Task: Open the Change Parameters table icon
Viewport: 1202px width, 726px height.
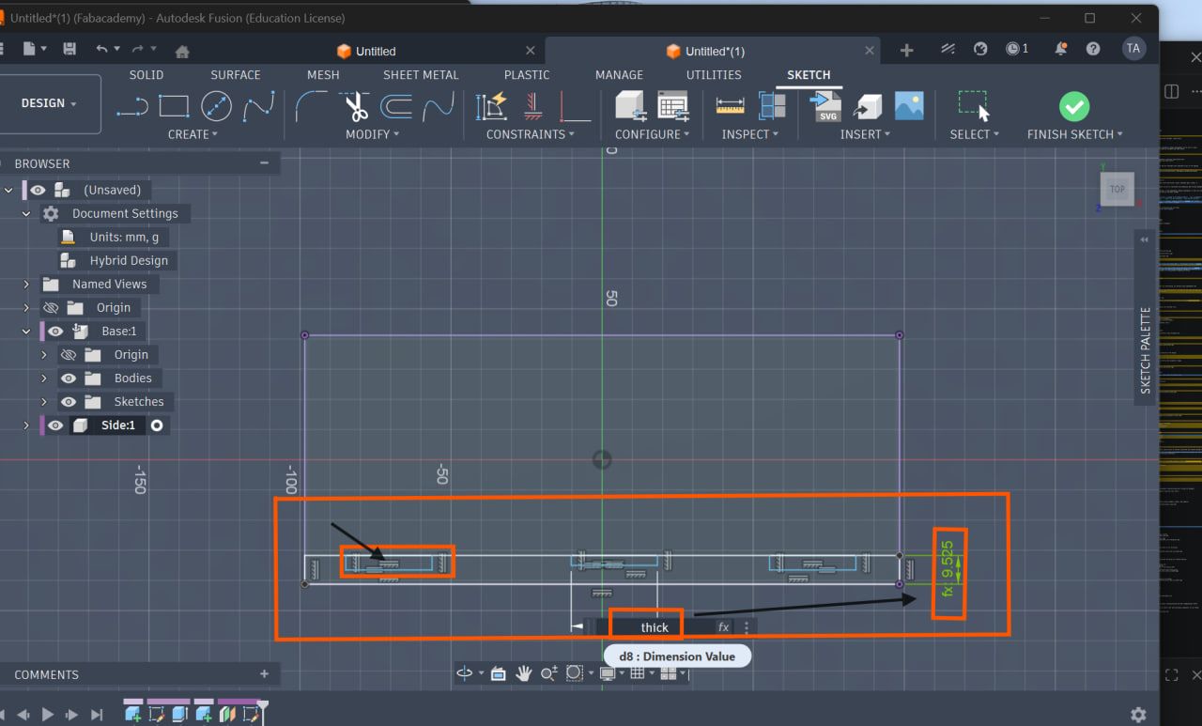Action: click(x=672, y=106)
